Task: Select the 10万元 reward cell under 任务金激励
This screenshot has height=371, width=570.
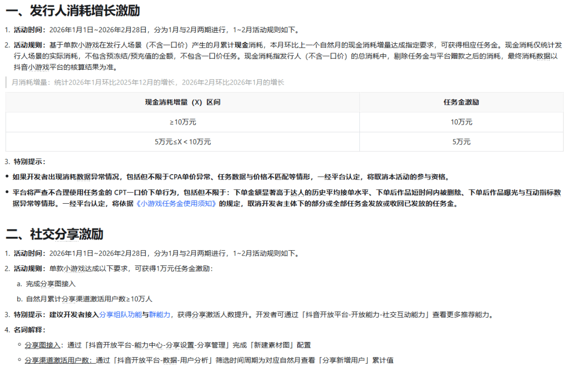Action: pos(461,122)
